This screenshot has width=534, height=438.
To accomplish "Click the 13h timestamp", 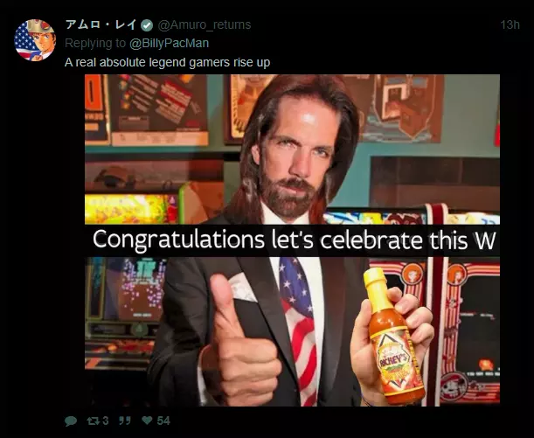I will click(510, 24).
